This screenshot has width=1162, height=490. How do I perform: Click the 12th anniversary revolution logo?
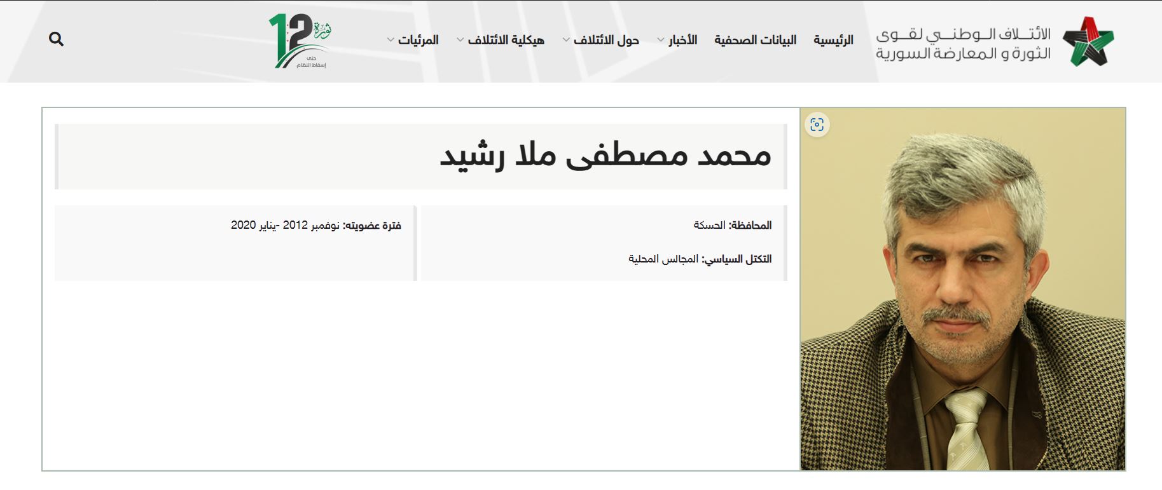click(300, 41)
